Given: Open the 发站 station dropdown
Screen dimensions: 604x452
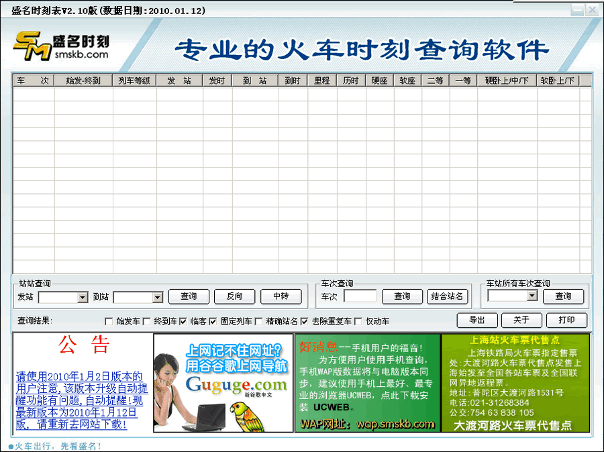Looking at the screenshot, I should (x=84, y=296).
